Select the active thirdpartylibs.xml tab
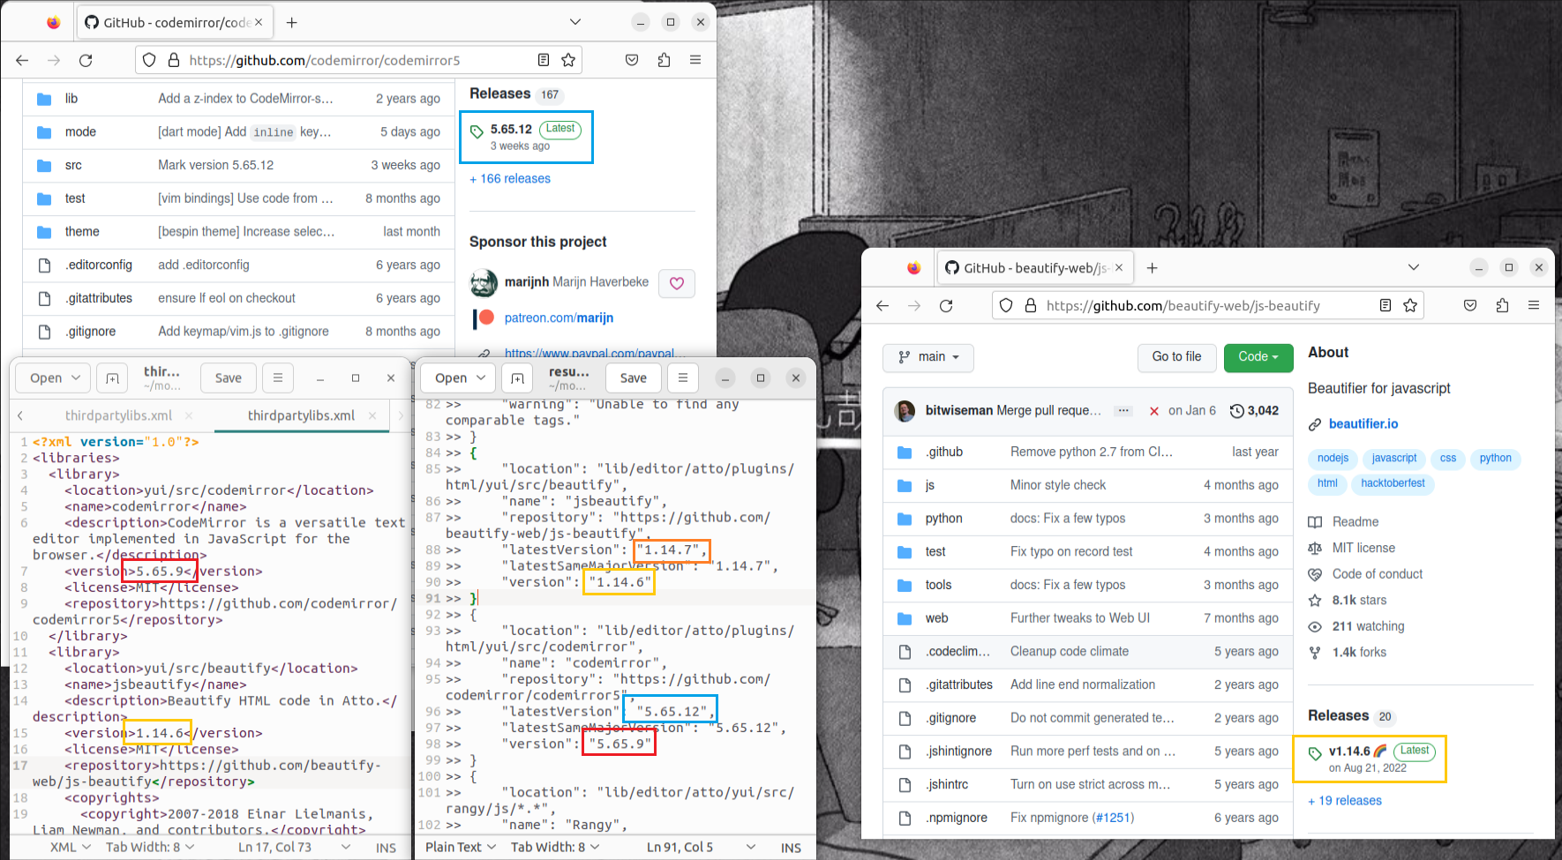 tap(301, 415)
